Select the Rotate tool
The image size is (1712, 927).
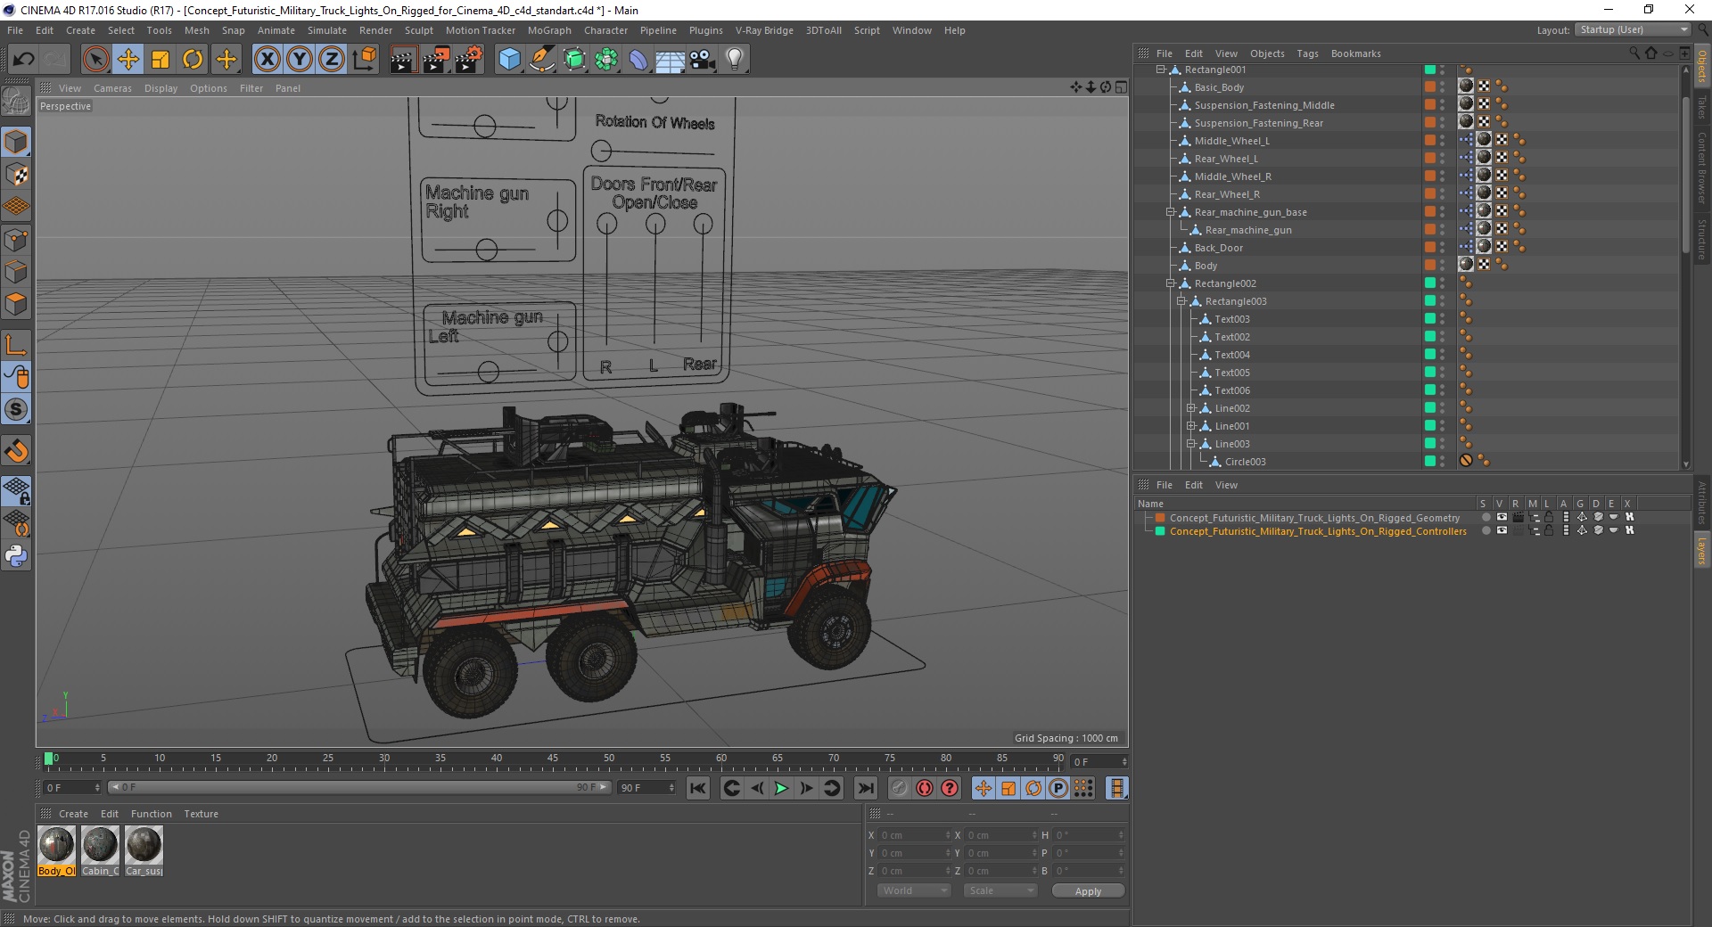pyautogui.click(x=193, y=60)
